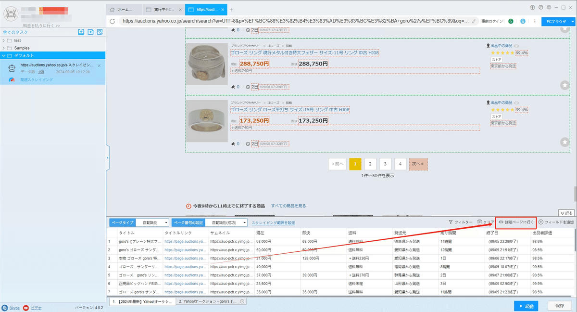
Task: Click the pencil edit-URL icon
Action: point(474,21)
